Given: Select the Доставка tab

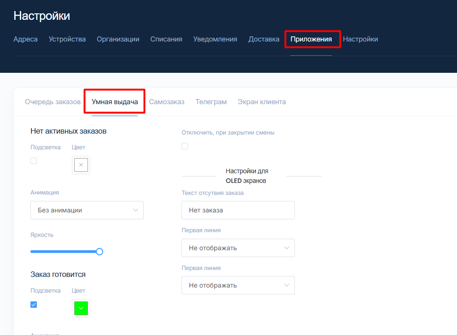Looking at the screenshot, I should [264, 39].
